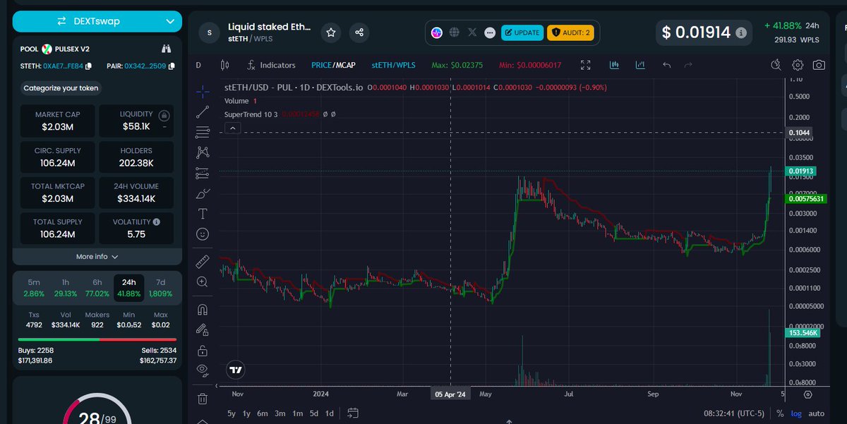Screen dimensions: 847x424
Task: Open the go to date calendar icon
Action: click(353, 413)
